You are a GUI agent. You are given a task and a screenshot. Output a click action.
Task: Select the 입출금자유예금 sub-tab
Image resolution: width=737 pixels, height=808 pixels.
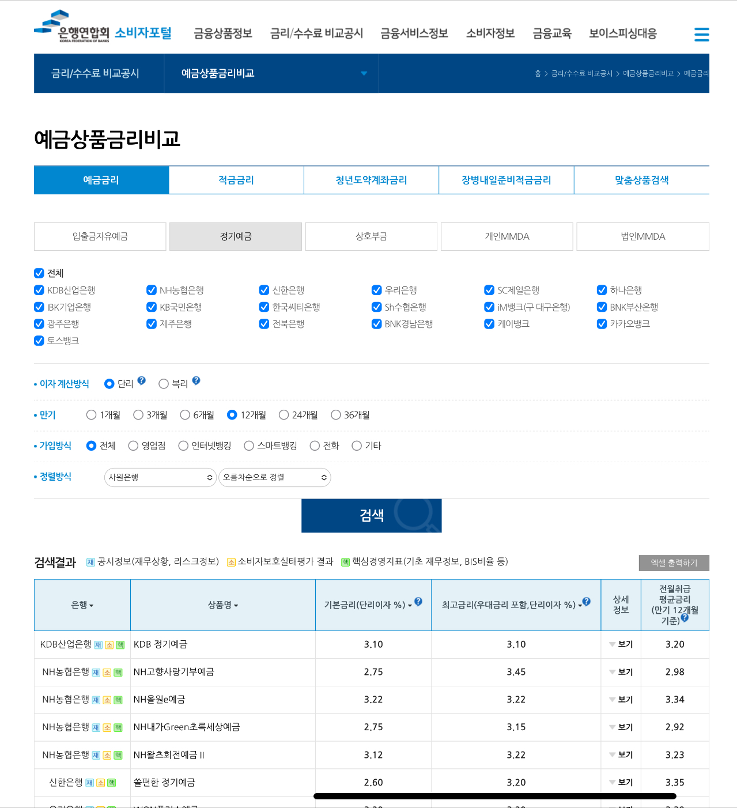coord(100,236)
